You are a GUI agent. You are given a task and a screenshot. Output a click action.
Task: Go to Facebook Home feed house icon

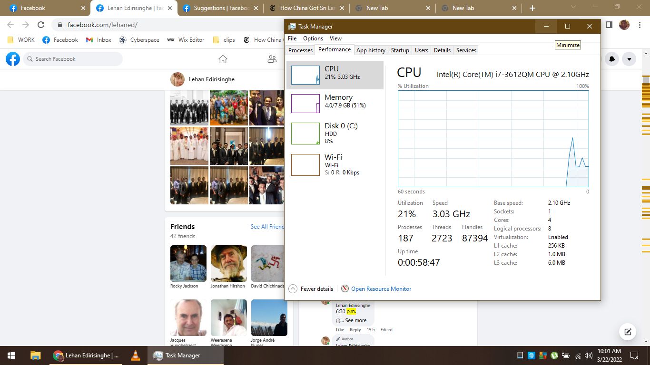(x=223, y=59)
